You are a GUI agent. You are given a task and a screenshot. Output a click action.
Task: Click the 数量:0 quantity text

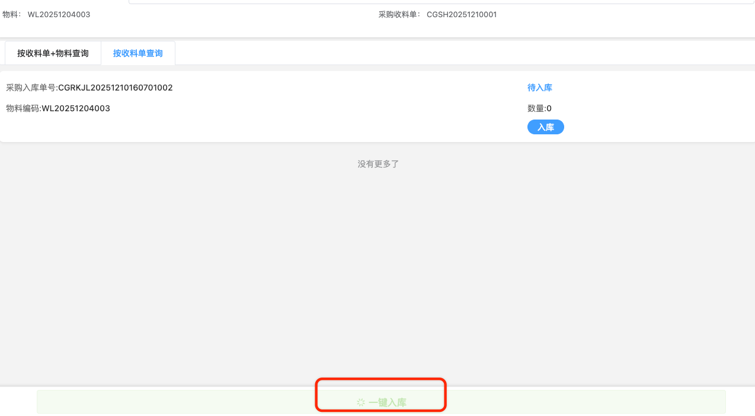point(539,108)
